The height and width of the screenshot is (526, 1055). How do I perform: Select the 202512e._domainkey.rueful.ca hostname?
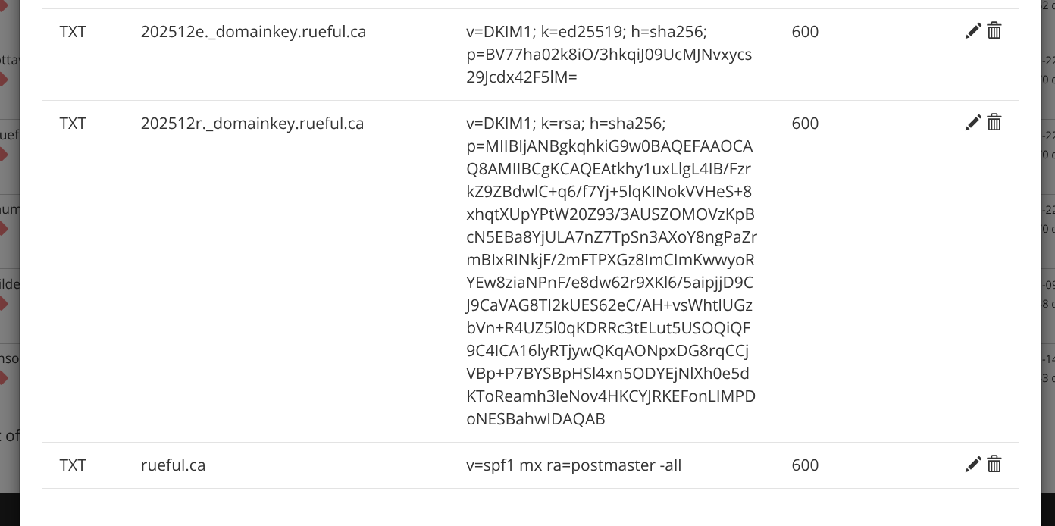(x=253, y=32)
